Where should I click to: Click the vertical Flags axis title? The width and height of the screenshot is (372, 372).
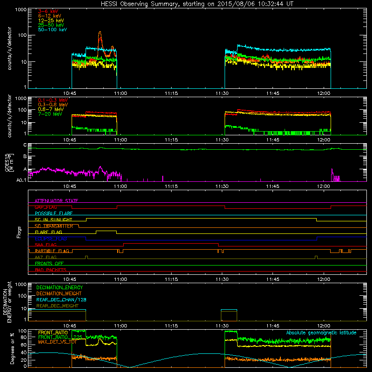coord(19,232)
